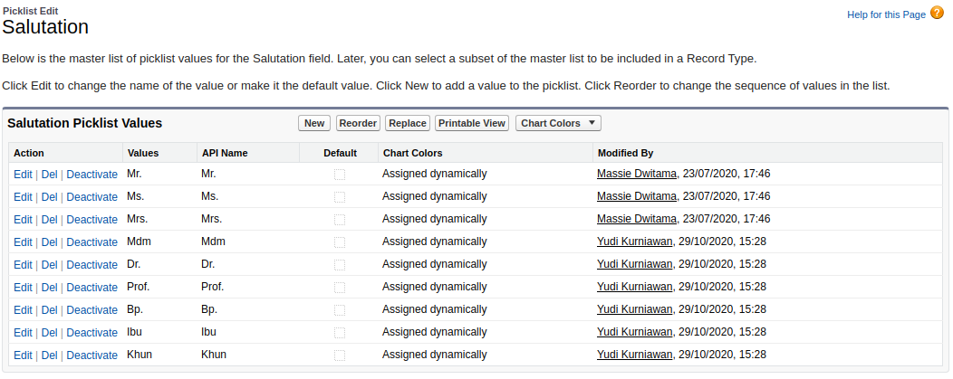Click the New picklist value button
Viewport: 953px width, 379px height.
click(x=314, y=123)
